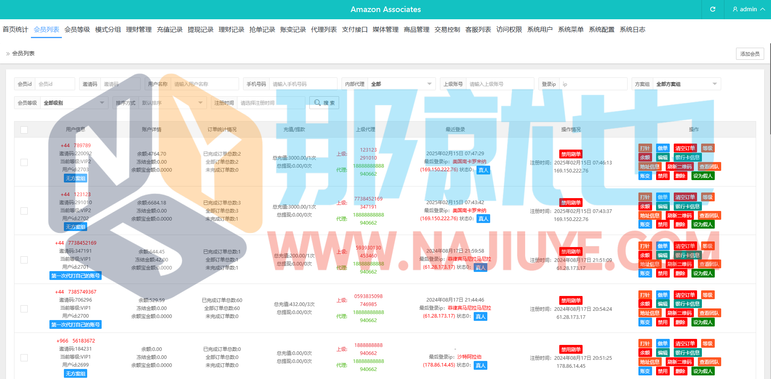The height and width of the screenshot is (379, 771).
Task: Click the 手机号码 input field
Action: point(303,84)
